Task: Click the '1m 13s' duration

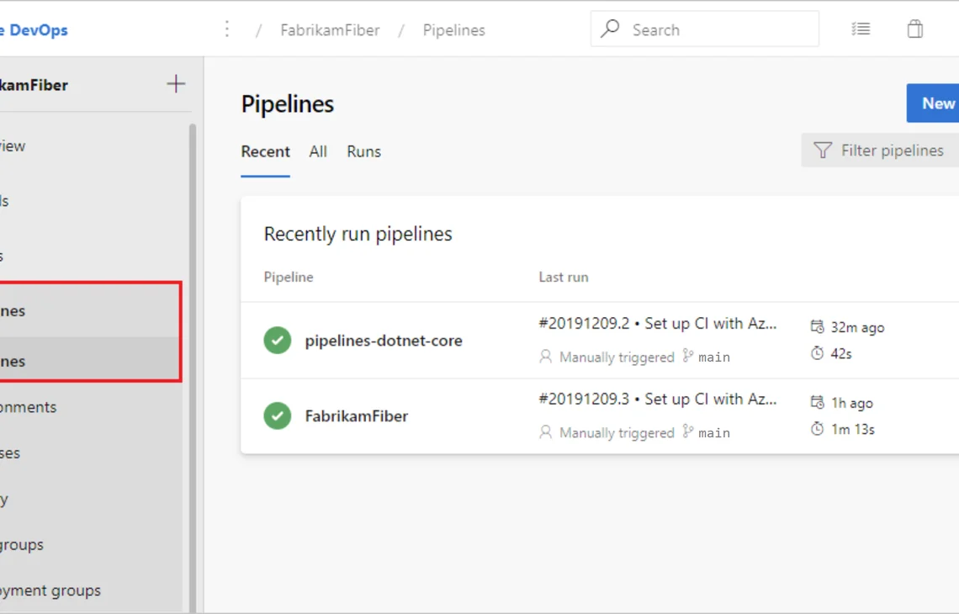Action: coord(852,429)
